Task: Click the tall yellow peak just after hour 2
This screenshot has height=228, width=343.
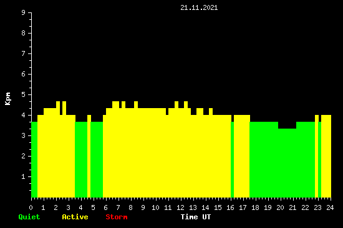Action: (x=58, y=149)
